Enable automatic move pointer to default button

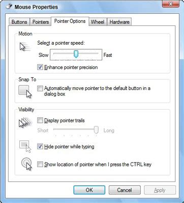(x=40, y=88)
